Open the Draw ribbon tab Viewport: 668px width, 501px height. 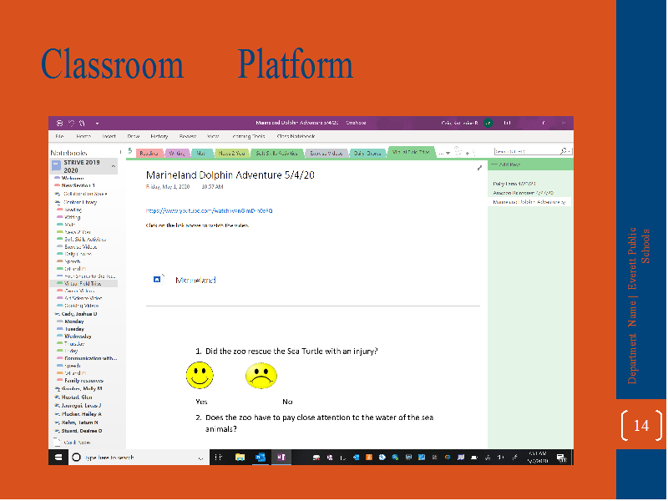point(134,136)
